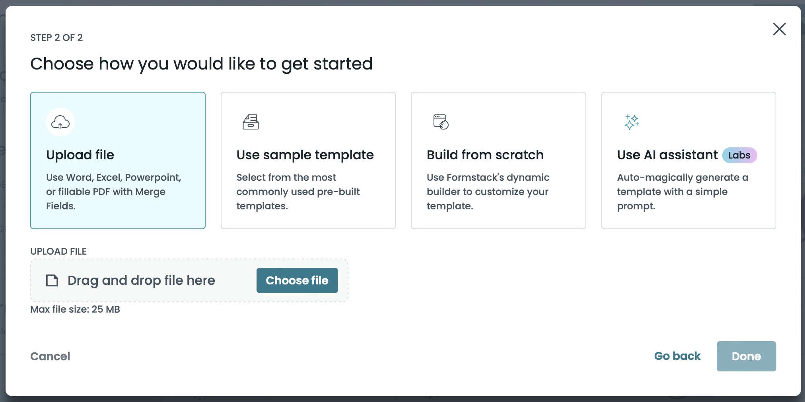Click the browser builder icon on Build from scratch

(x=440, y=122)
